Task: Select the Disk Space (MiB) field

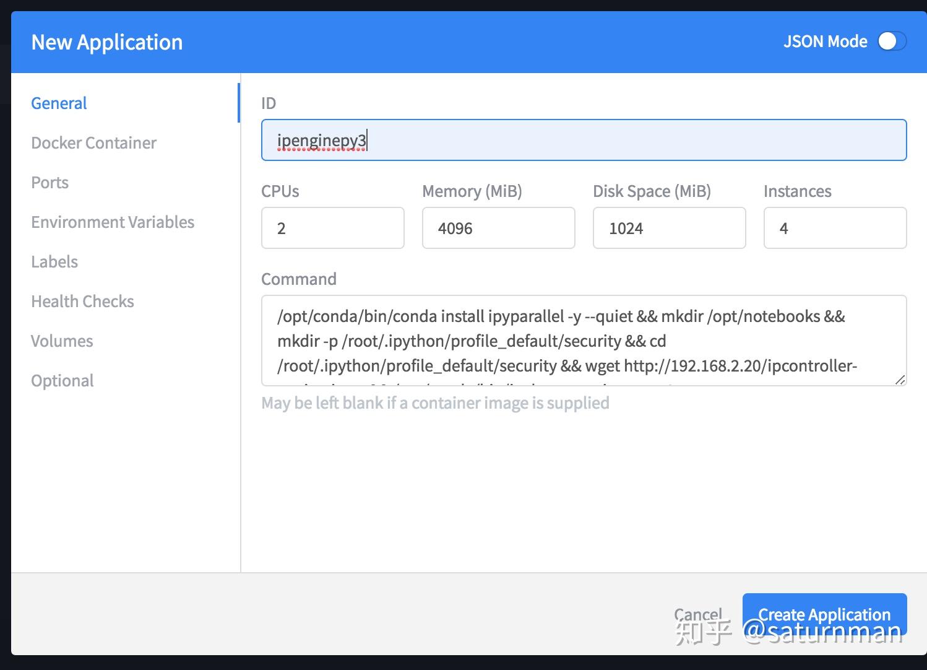Action: (x=669, y=228)
